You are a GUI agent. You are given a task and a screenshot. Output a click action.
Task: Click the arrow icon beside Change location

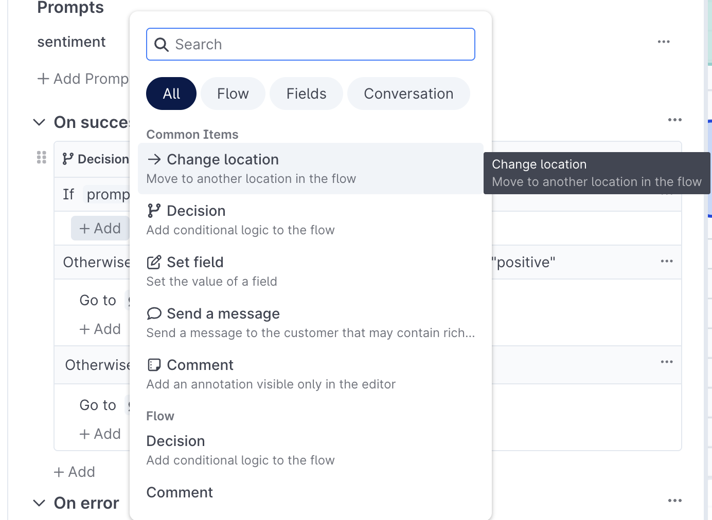pos(154,159)
